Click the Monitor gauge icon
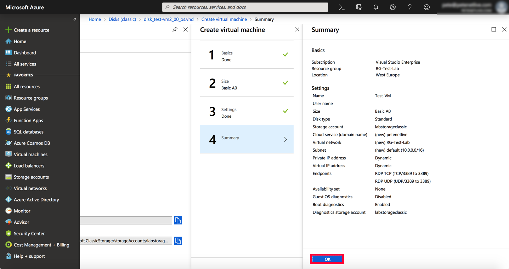Image resolution: width=509 pixels, height=269 pixels. click(x=9, y=211)
